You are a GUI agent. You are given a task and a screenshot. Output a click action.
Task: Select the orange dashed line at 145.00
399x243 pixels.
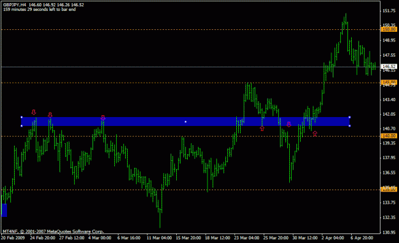tap(190, 83)
